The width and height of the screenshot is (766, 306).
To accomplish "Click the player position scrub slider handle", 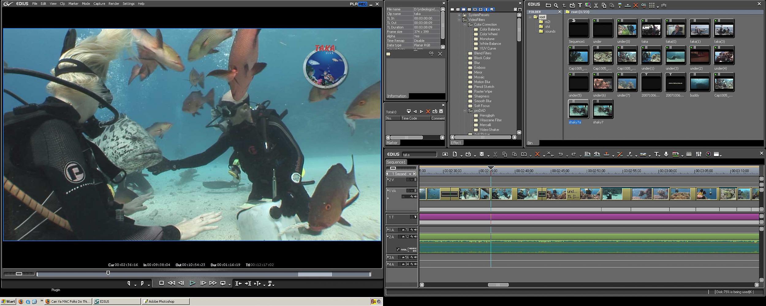I will pos(108,273).
